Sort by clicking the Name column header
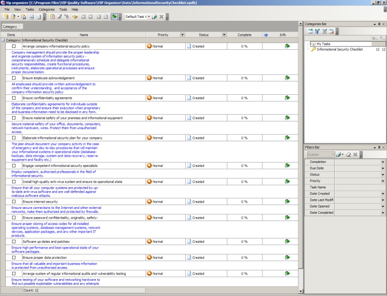This screenshot has width=387, height=296. (84, 35)
